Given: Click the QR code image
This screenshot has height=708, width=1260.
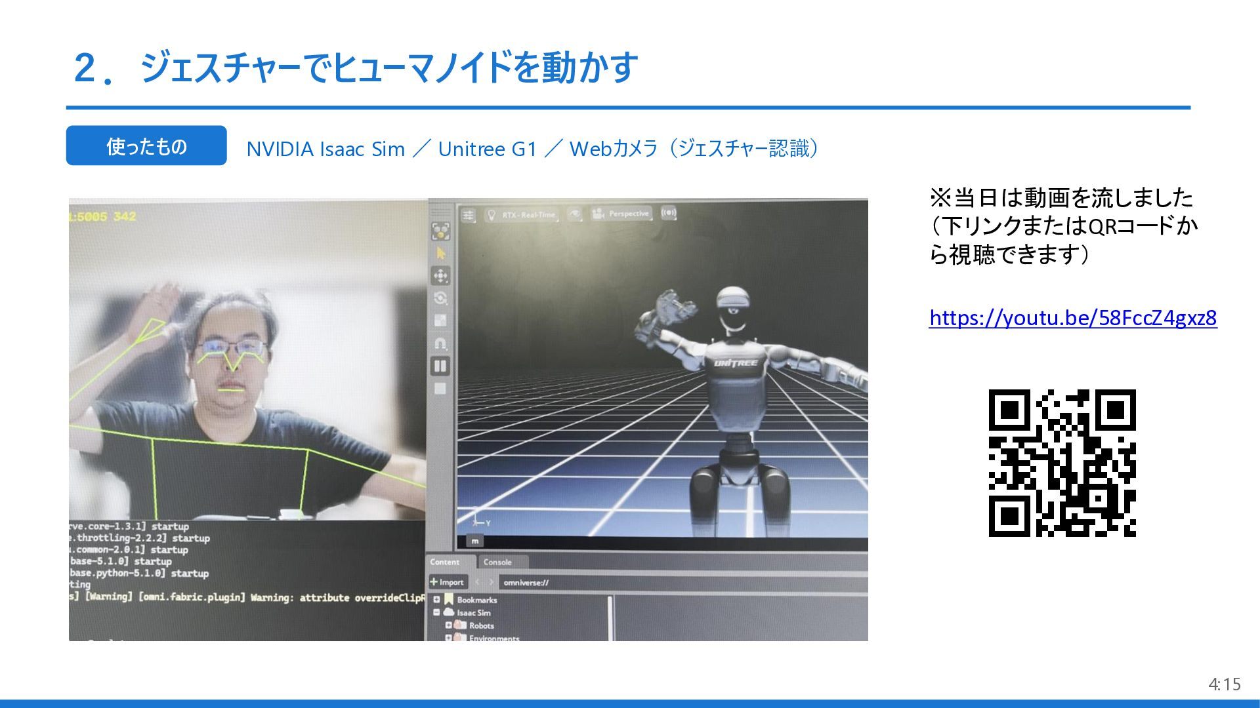Looking at the screenshot, I should pos(1062,463).
